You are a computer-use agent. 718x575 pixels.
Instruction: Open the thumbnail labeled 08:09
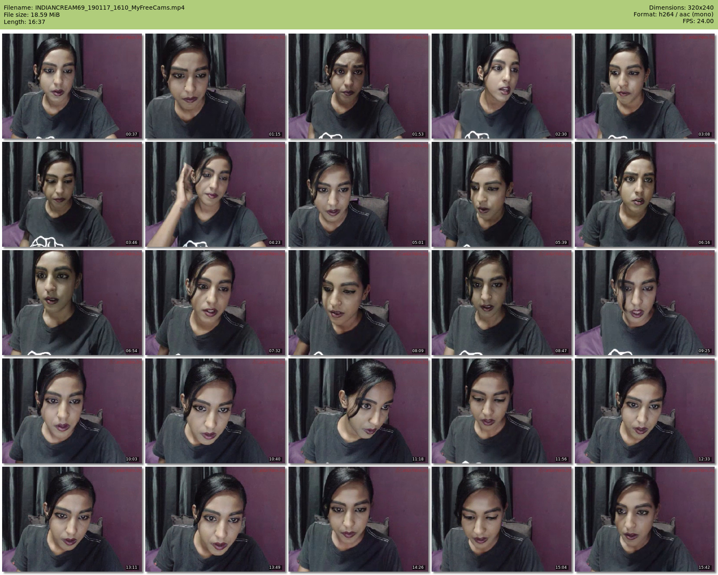click(x=358, y=303)
